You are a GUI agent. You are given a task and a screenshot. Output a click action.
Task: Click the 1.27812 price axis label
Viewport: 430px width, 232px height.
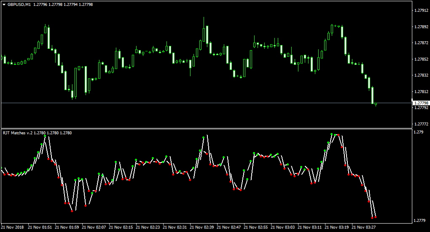[421, 92]
